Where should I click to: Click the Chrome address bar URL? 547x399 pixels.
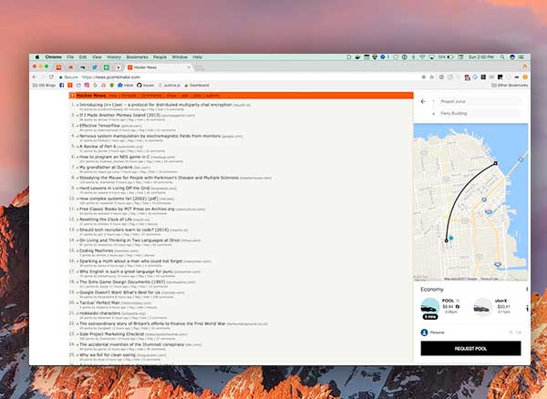[x=111, y=77]
